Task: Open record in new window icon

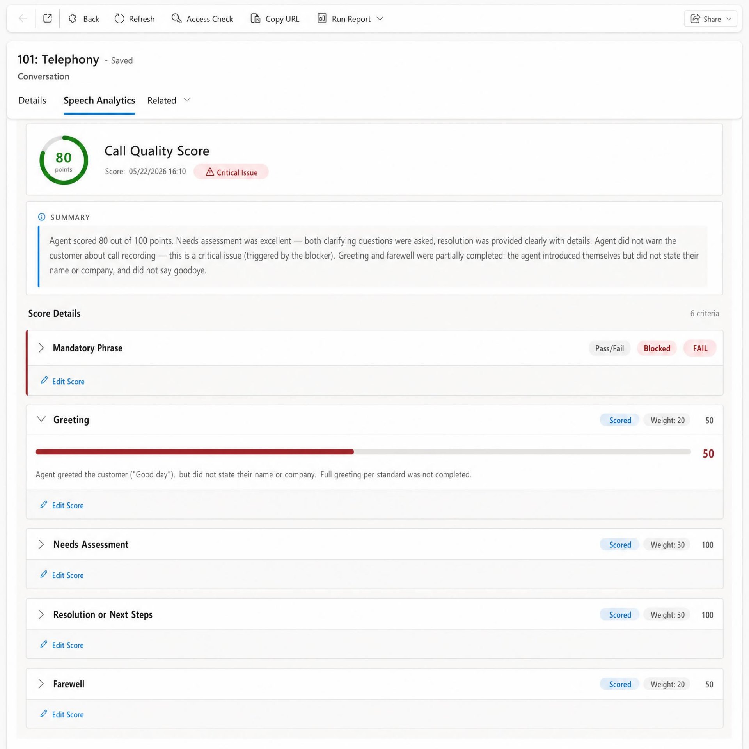Action: point(48,19)
